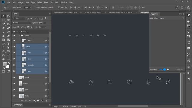Open the Layer menu
The height and width of the screenshot is (108, 192).
click(27, 2)
